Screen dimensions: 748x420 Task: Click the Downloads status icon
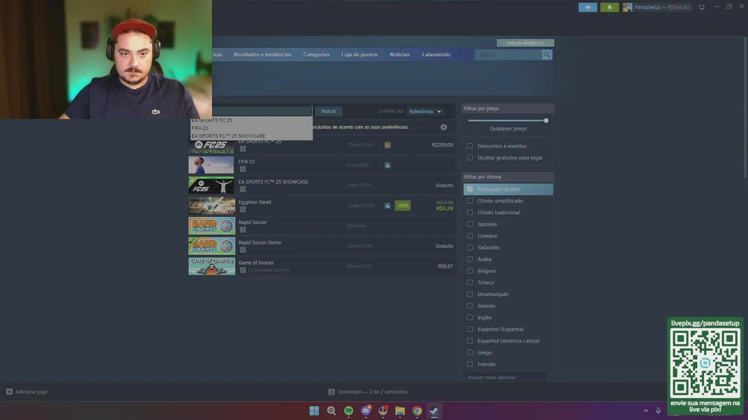pos(331,392)
